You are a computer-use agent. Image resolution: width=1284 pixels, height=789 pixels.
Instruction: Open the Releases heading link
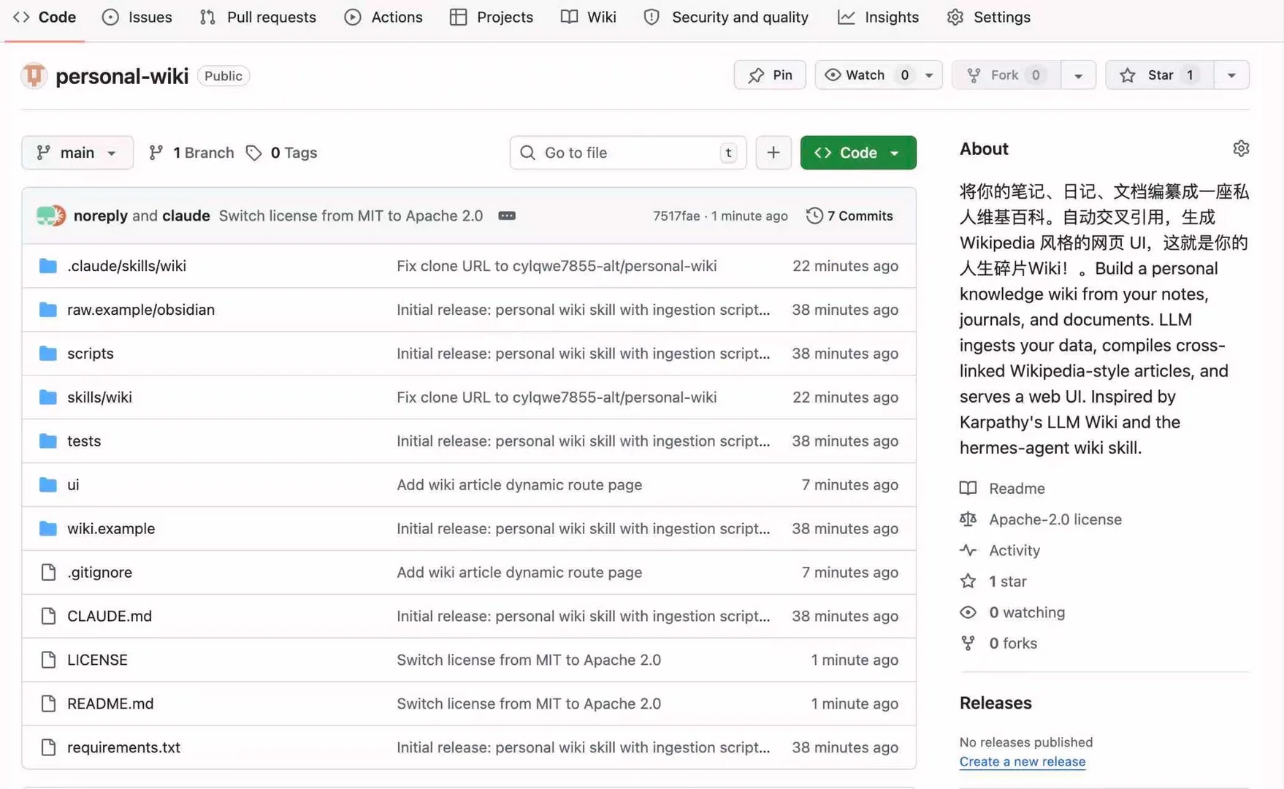pyautogui.click(x=996, y=703)
